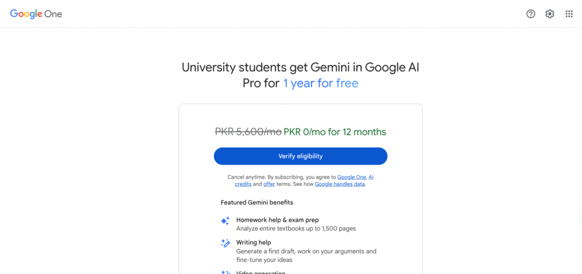Open the Google One terms link
Image resolution: width=582 pixels, height=274 pixels.
(351, 177)
